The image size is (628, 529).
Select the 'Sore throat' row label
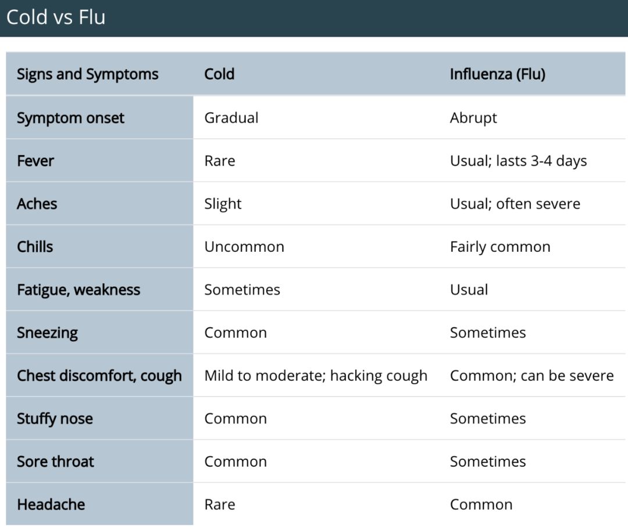[55, 462]
